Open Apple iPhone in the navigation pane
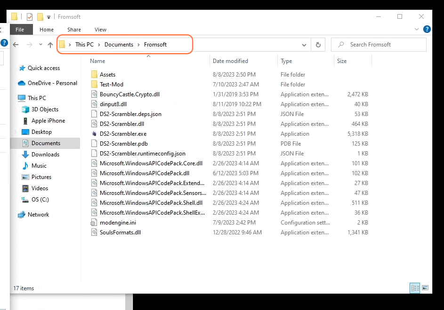 [x=48, y=121]
